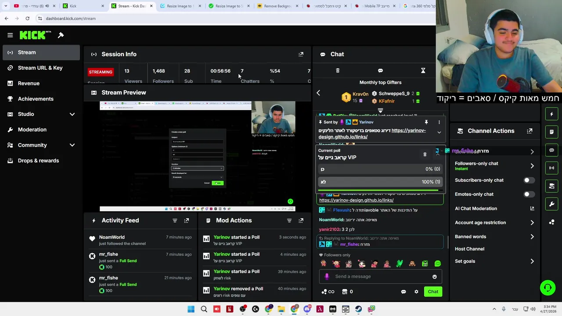Screen dimensions: 562x316
Task: Pop out the Activity Feed panel
Action: tap(187, 221)
